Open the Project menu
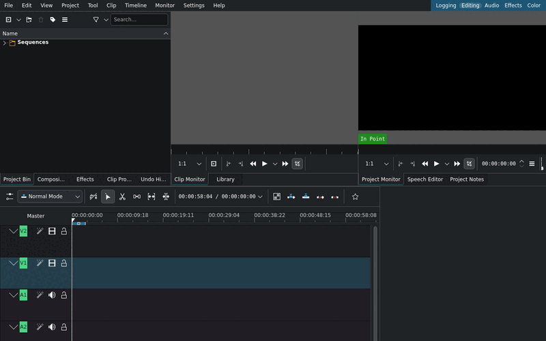546x341 pixels. tap(70, 5)
